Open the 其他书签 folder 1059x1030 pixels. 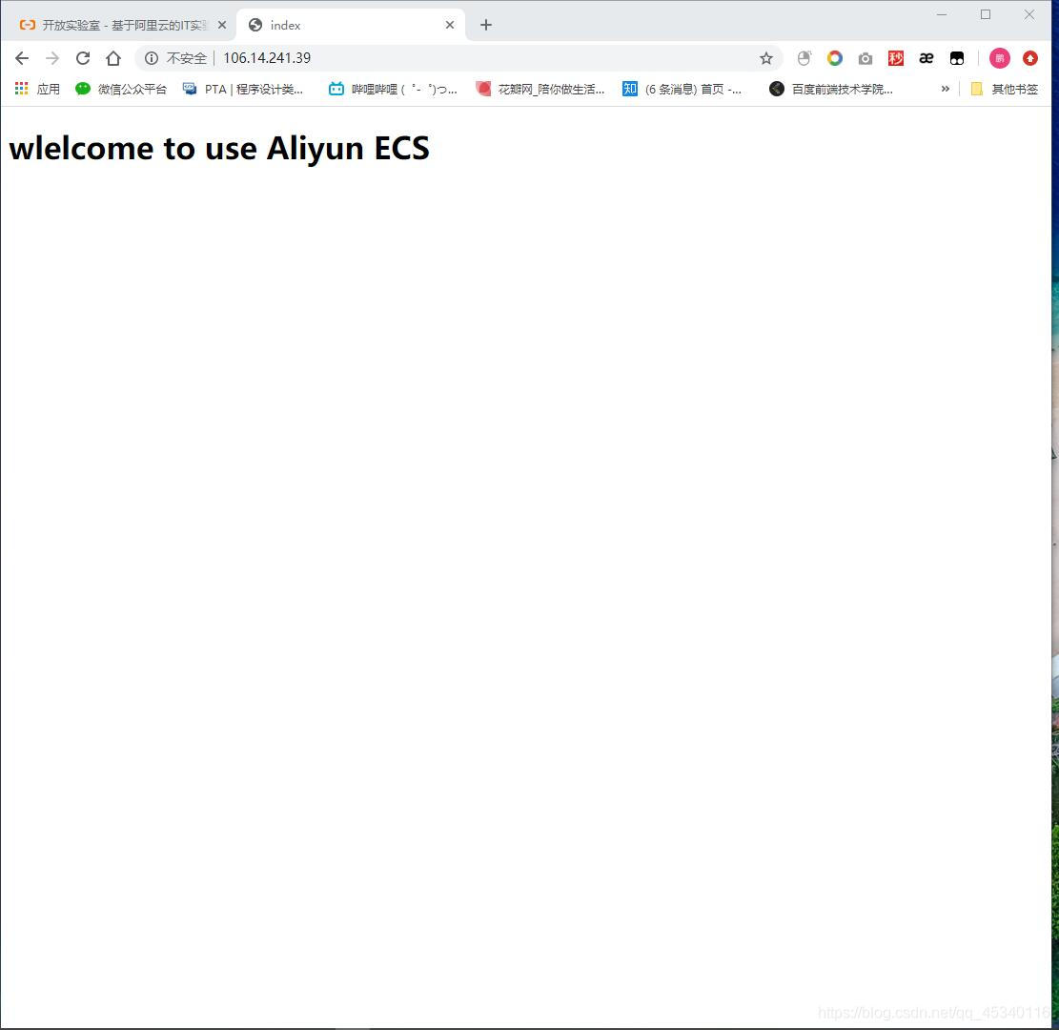pyautogui.click(x=1005, y=89)
